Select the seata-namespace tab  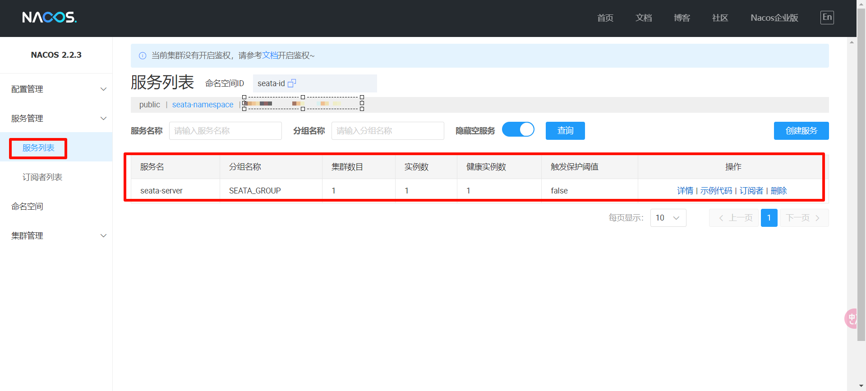coord(203,105)
